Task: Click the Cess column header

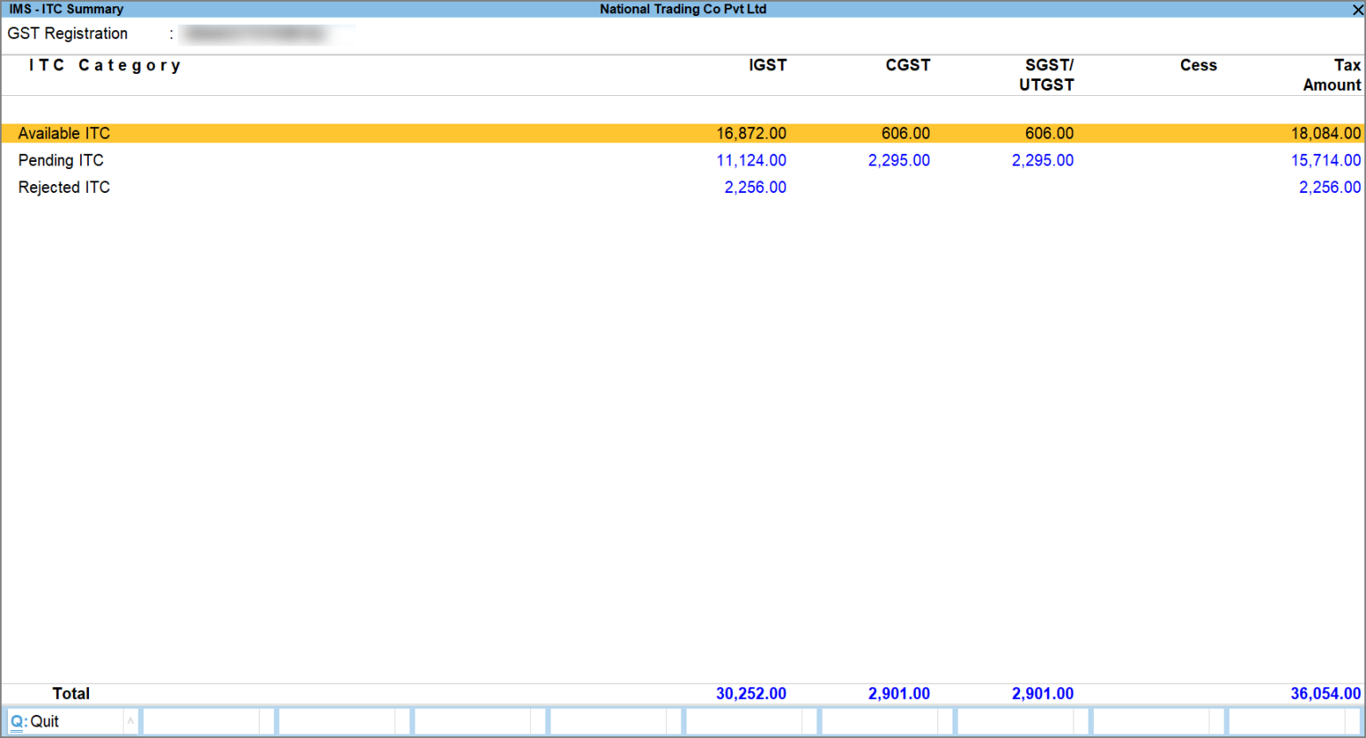Action: click(1198, 65)
